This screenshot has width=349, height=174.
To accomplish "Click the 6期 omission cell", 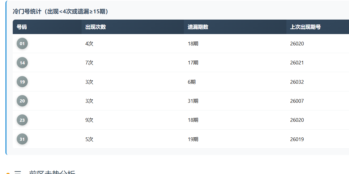I will point(235,82).
